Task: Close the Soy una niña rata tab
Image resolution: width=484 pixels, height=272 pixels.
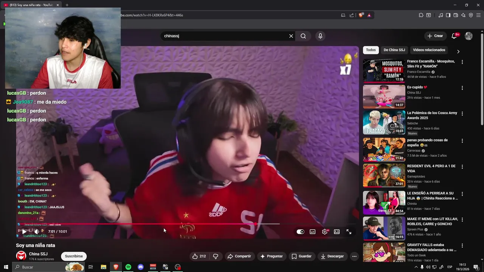Action: 57,5
